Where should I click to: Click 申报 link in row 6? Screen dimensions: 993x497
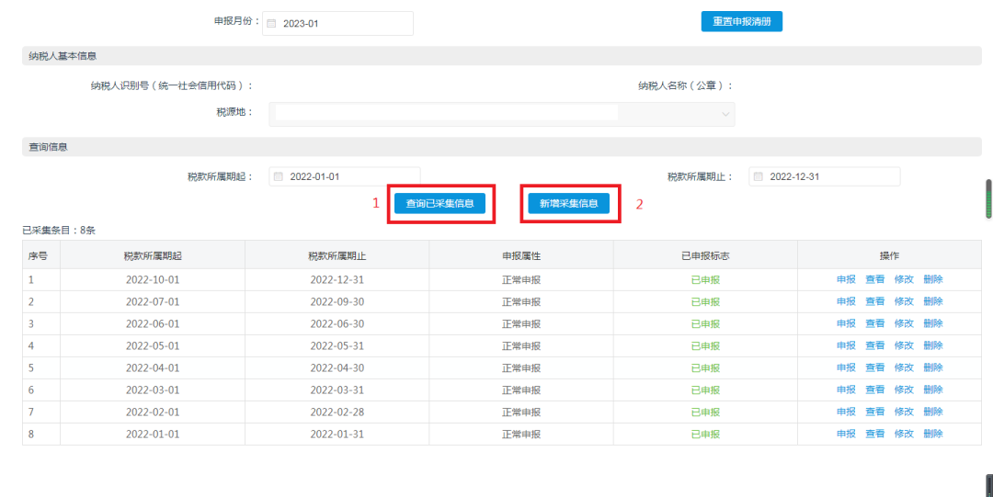tap(846, 390)
